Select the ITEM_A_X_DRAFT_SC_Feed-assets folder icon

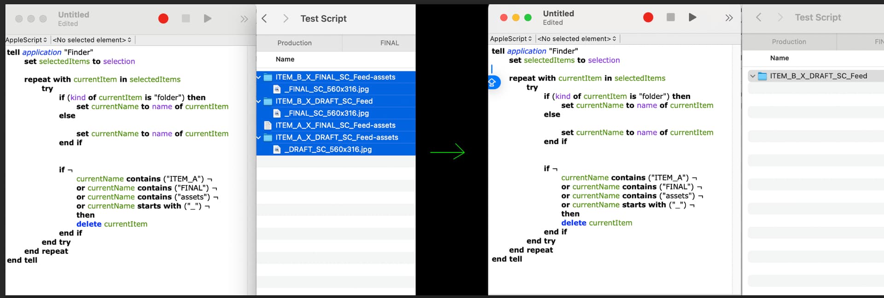268,137
